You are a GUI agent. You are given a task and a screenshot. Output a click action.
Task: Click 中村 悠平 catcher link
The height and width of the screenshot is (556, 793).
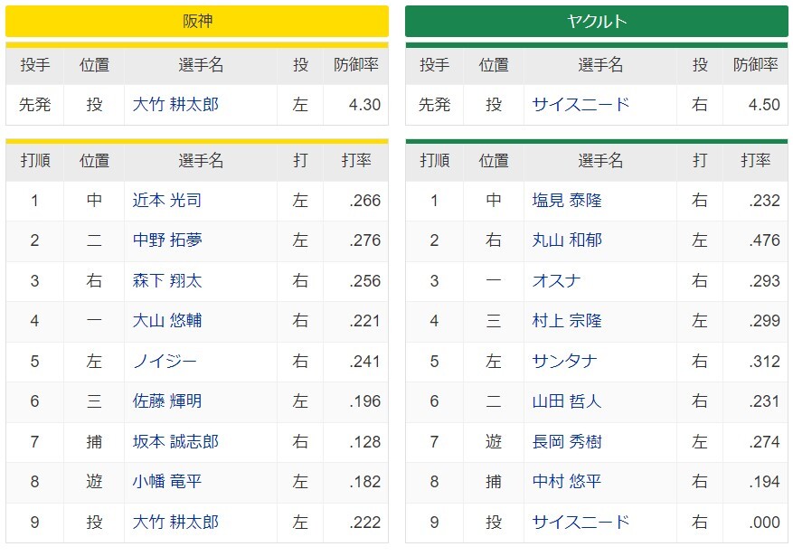[x=567, y=482]
